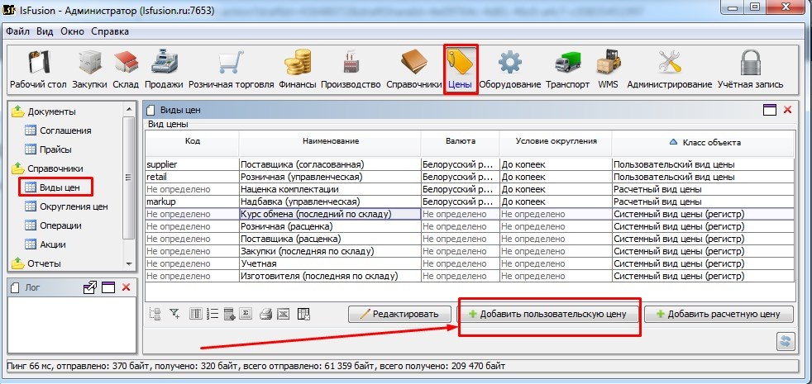
Task: Click the Учётная запись padlock icon
Action: 750,69
